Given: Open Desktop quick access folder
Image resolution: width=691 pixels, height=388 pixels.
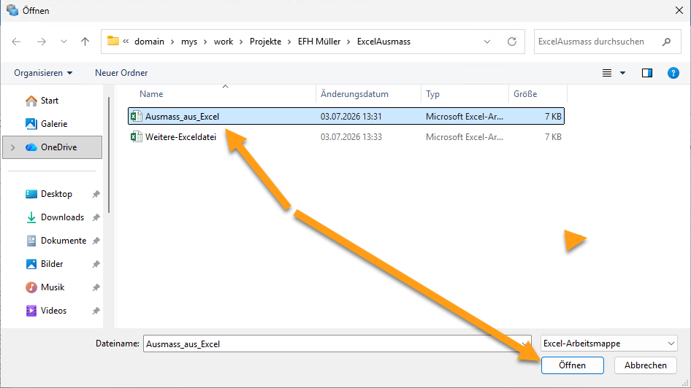Looking at the screenshot, I should 48,194.
